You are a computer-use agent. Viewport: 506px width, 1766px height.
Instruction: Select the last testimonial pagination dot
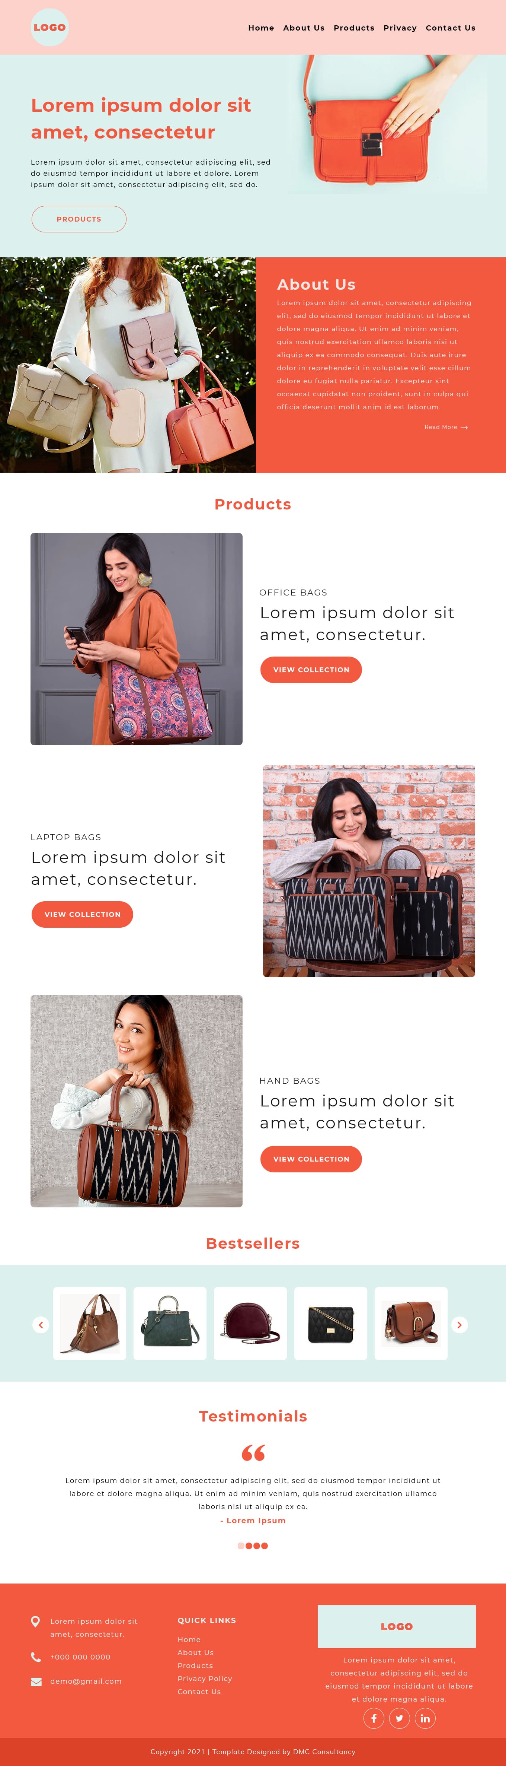(x=265, y=1545)
